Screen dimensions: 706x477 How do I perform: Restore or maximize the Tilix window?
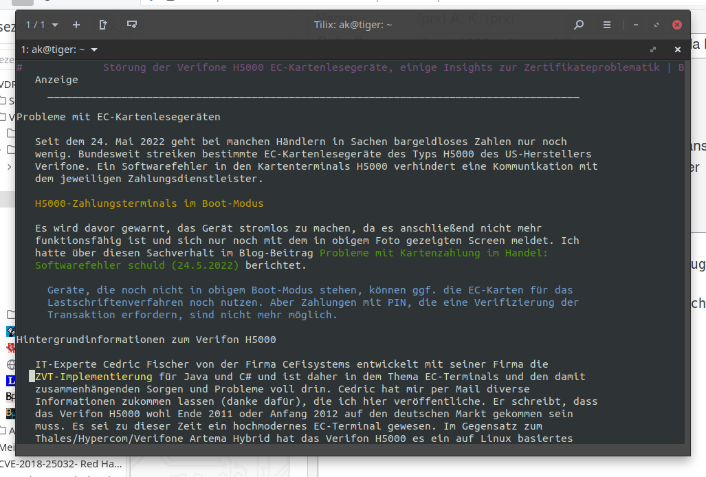tap(657, 25)
